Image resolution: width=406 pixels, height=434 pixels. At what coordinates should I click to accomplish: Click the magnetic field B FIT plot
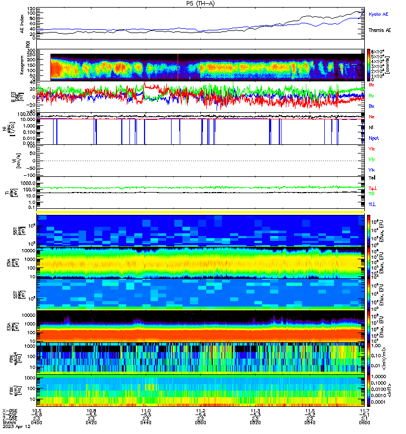[x=200, y=97]
